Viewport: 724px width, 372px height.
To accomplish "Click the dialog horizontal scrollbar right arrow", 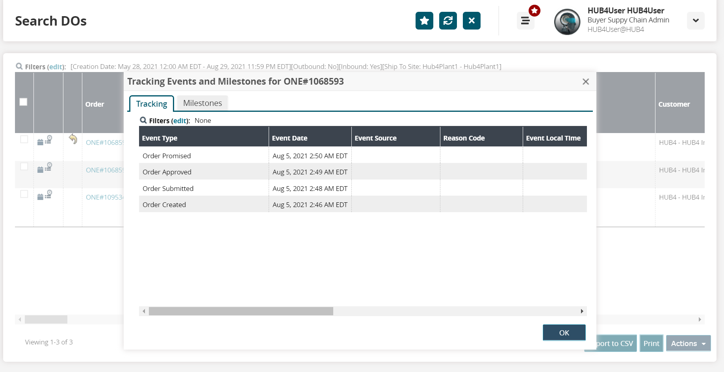I will [x=582, y=311].
